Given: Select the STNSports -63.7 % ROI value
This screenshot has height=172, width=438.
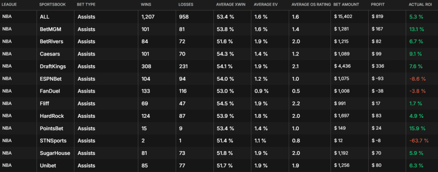Looking at the screenshot, I should pyautogui.click(x=419, y=141).
